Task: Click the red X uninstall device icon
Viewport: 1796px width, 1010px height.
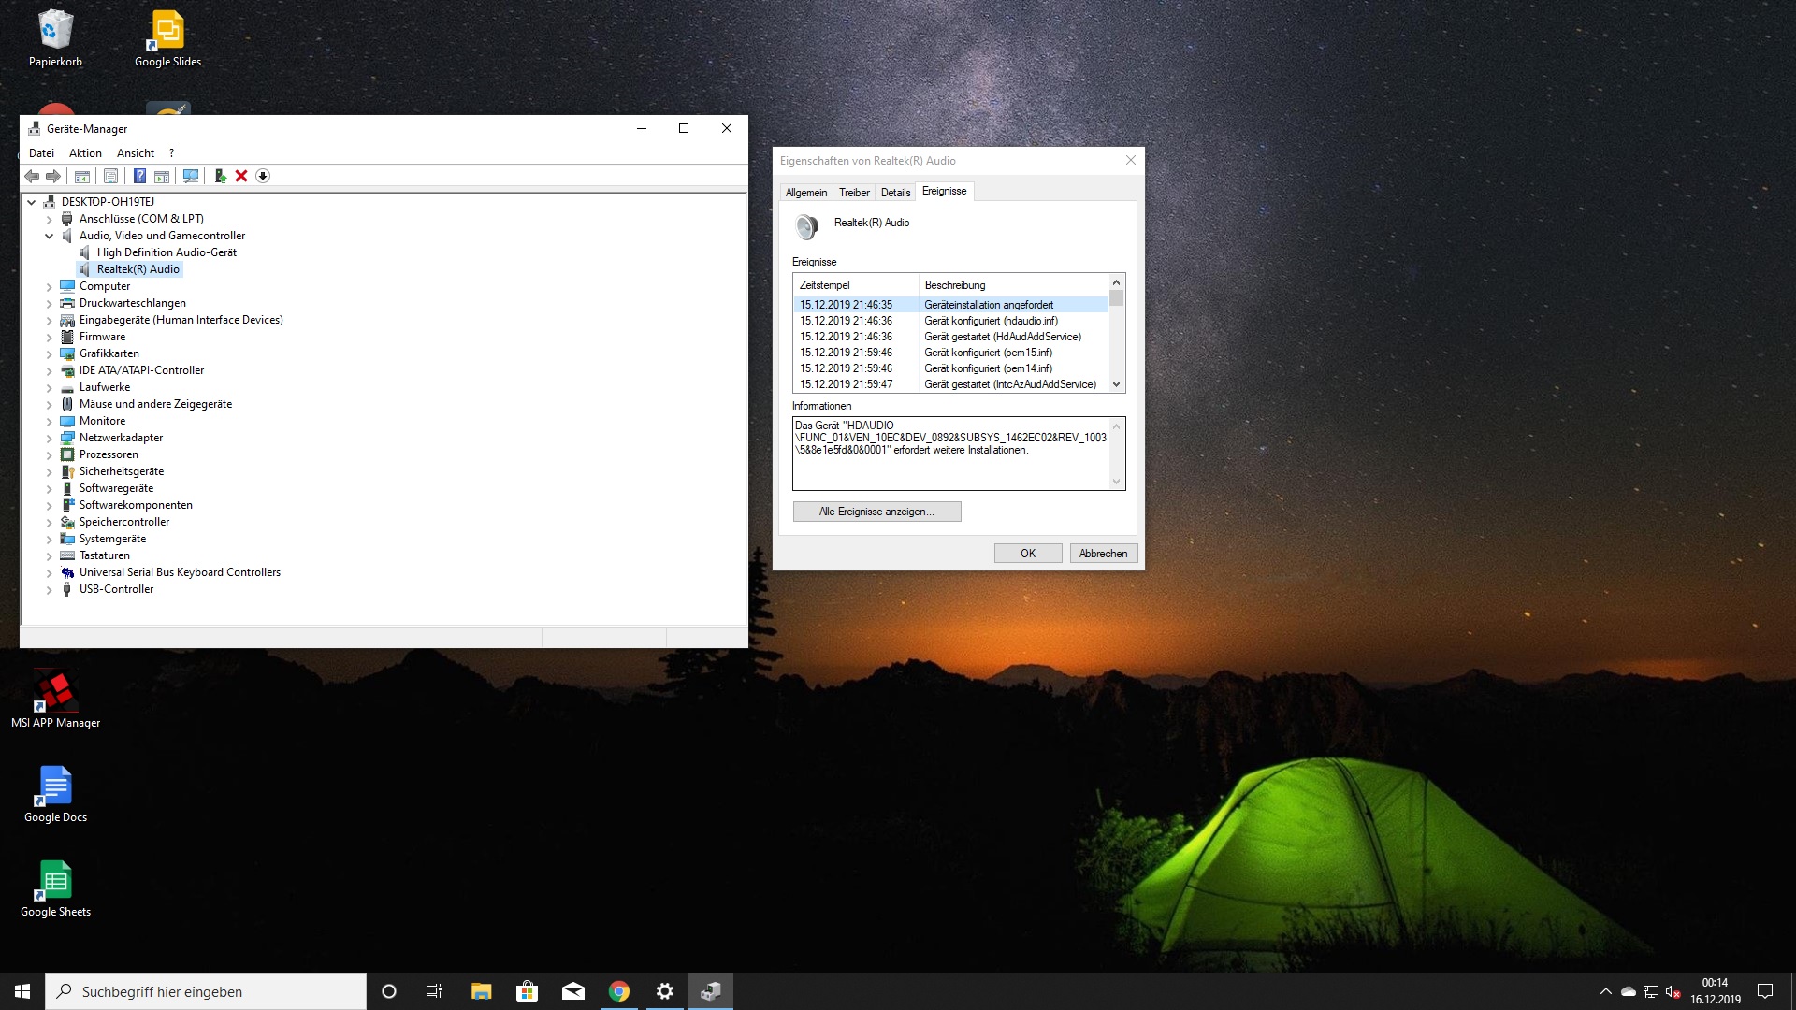Action: tap(241, 176)
